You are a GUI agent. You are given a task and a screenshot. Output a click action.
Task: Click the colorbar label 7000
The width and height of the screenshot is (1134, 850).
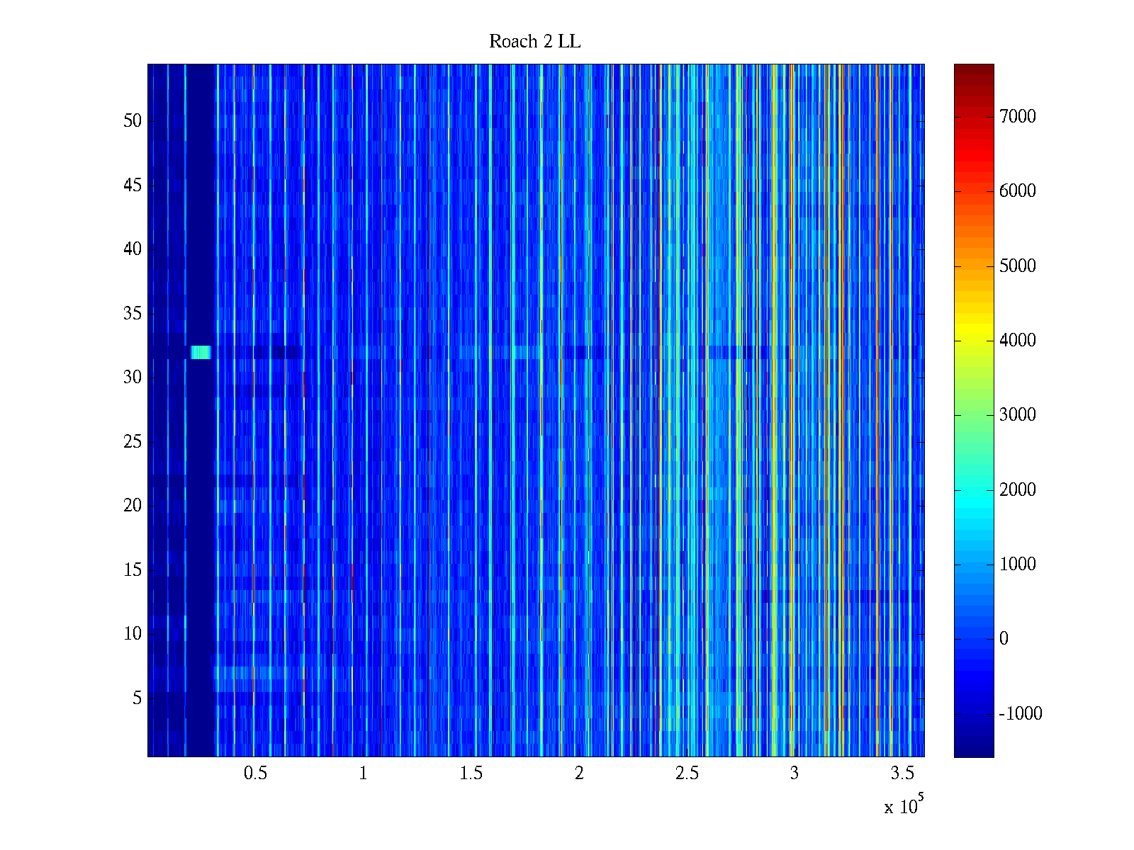(x=1017, y=117)
